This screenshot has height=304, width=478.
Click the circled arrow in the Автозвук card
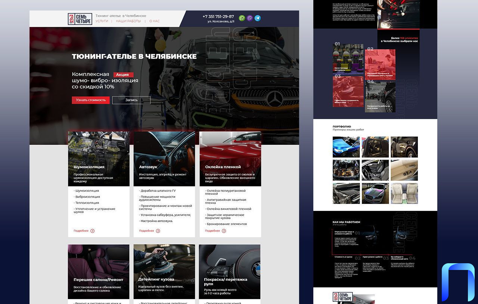pyautogui.click(x=158, y=231)
